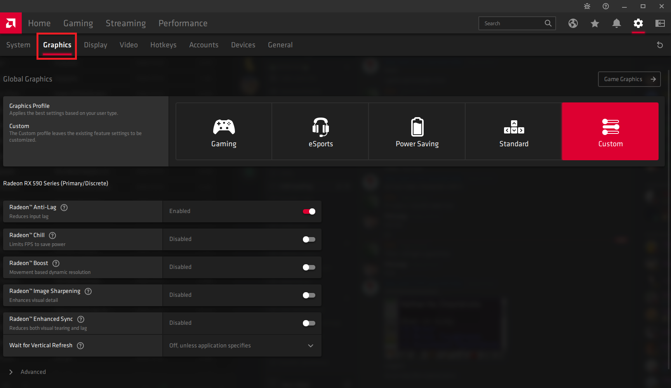Go to the Gaming tab

click(x=78, y=23)
